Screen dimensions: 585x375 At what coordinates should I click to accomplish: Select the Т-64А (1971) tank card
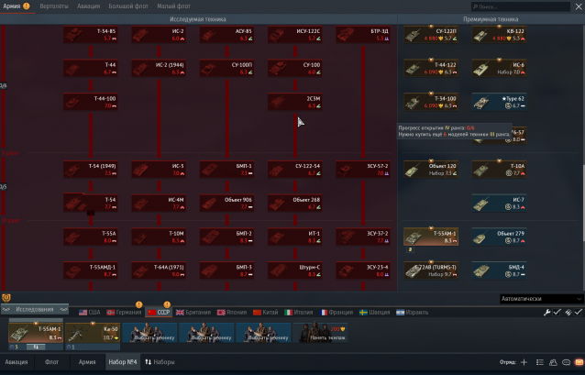coord(159,270)
